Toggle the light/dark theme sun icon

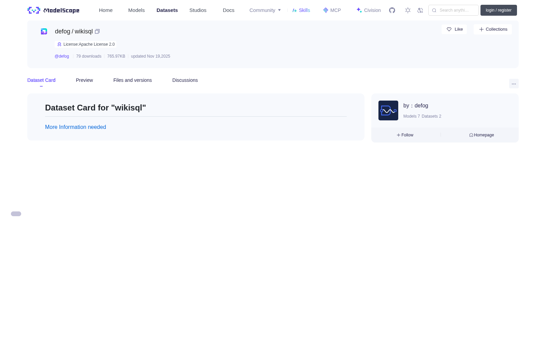[x=407, y=10]
